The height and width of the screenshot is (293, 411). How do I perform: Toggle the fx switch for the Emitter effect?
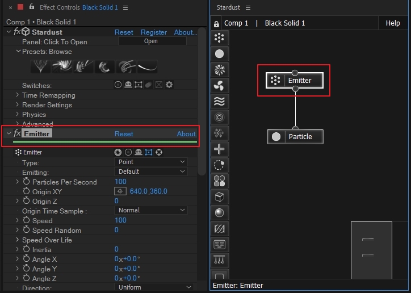pos(17,133)
